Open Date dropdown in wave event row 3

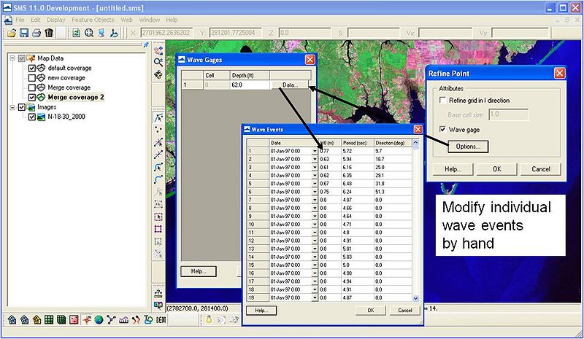(x=315, y=168)
